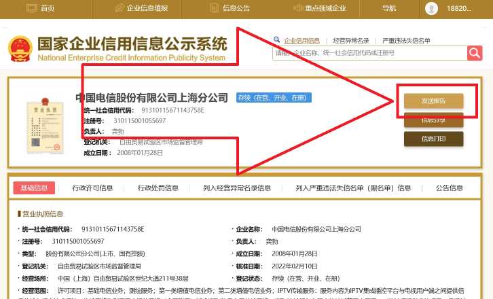The width and height of the screenshot is (493, 299).
Task: Open the 导航 menu item
Action: click(389, 8)
